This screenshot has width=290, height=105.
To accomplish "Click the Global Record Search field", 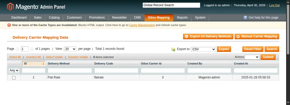I will (x=171, y=5).
